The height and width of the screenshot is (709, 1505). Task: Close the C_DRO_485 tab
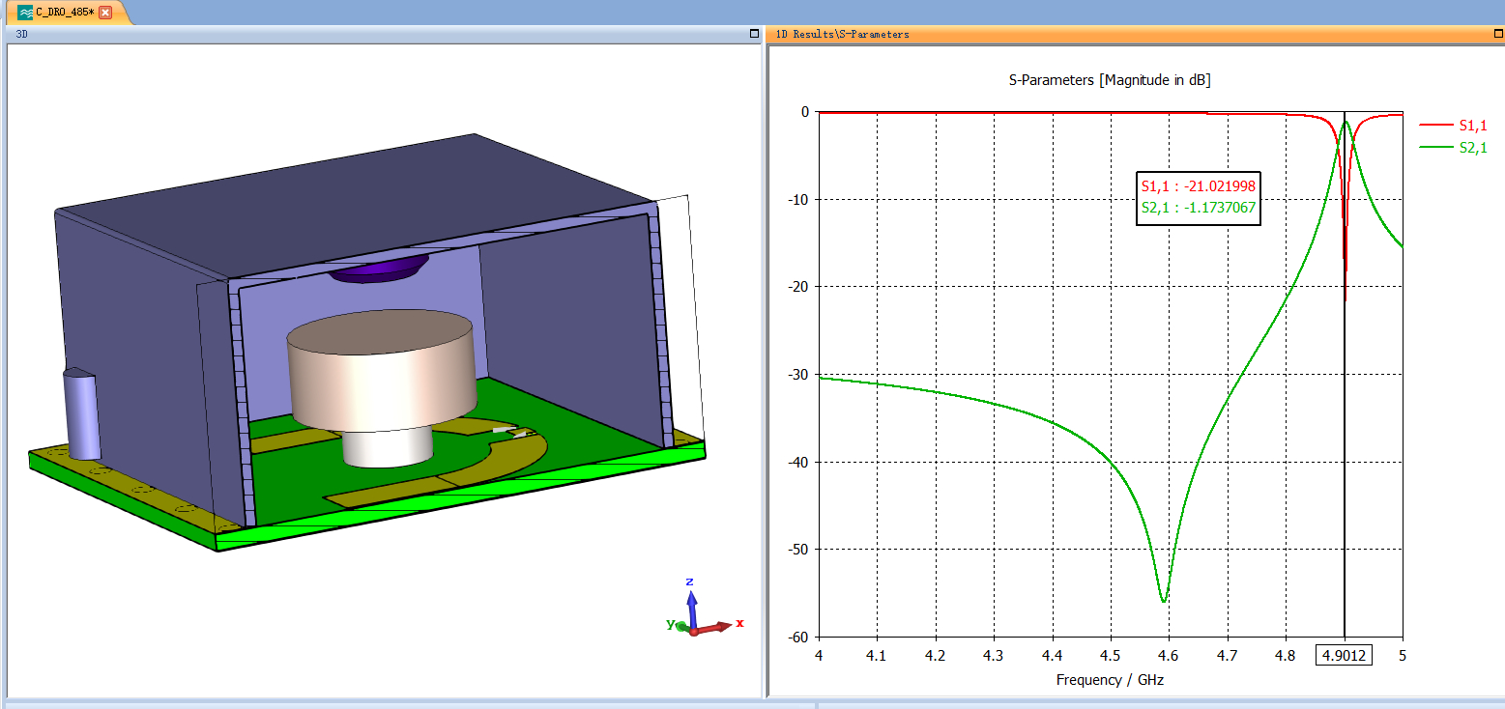(105, 13)
